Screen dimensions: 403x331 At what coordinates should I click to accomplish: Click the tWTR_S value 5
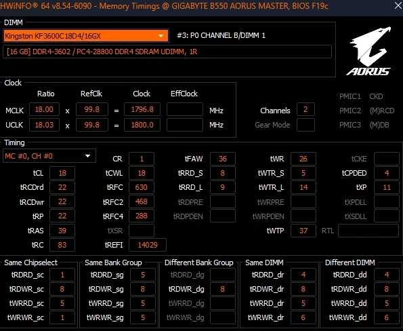click(303, 173)
